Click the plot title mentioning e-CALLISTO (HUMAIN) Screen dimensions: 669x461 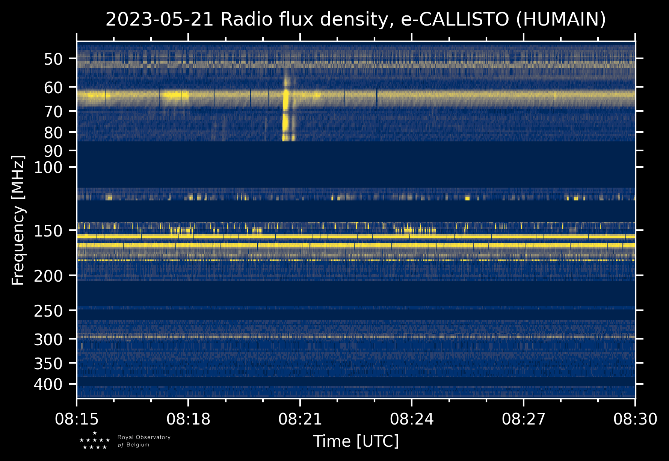(355, 20)
